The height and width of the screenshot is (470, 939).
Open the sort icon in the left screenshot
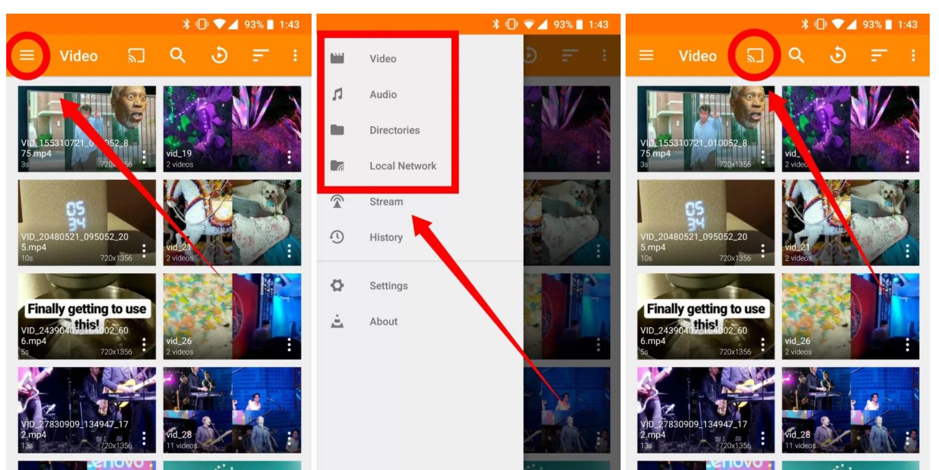click(x=260, y=56)
